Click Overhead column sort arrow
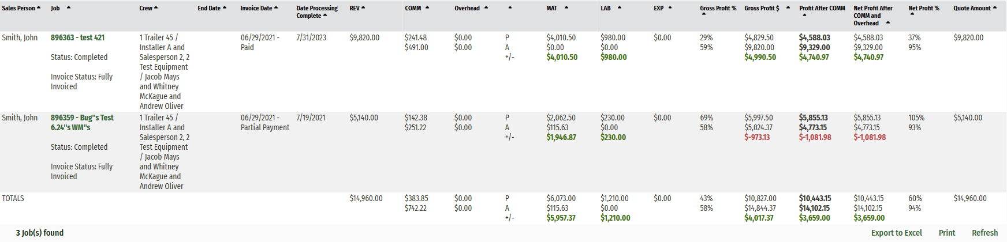 pos(486,8)
